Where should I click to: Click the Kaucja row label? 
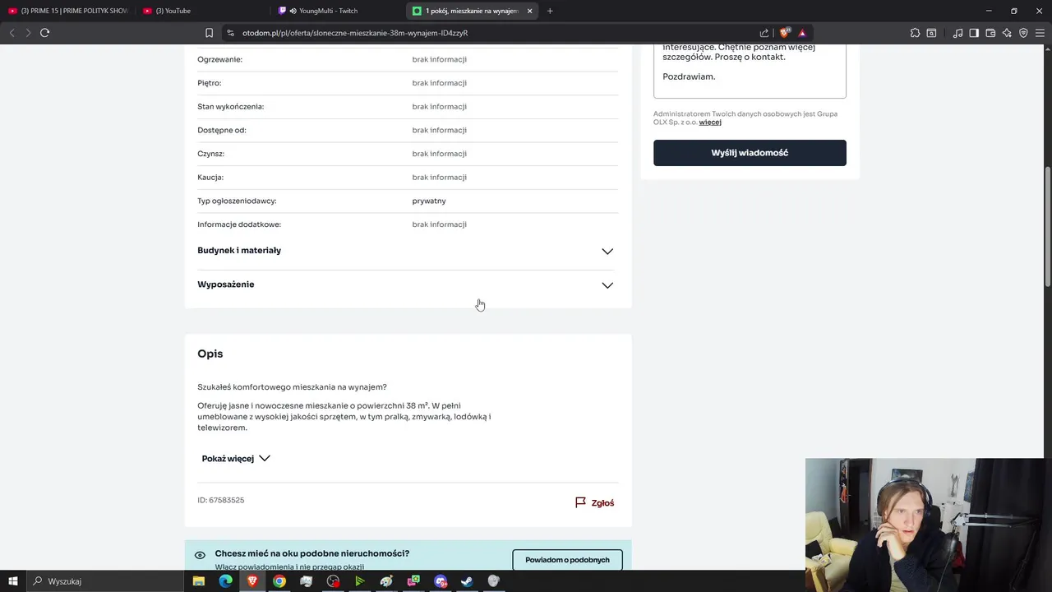tap(210, 178)
